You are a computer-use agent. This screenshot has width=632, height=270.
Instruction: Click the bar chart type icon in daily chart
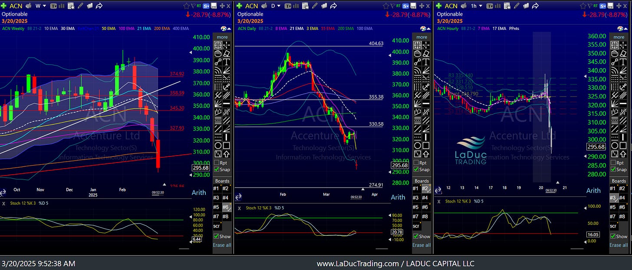(x=296, y=6)
